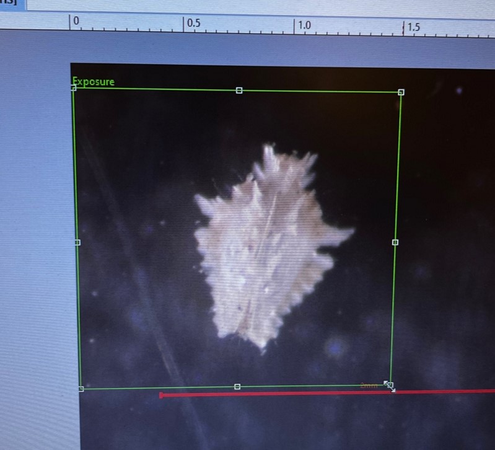Click the bottom-right corner resize handle

(390, 385)
